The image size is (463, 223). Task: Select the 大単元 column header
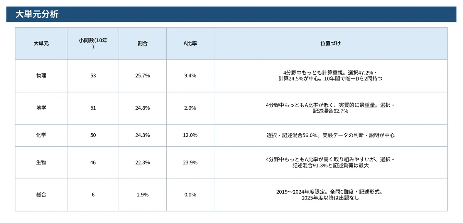point(41,44)
